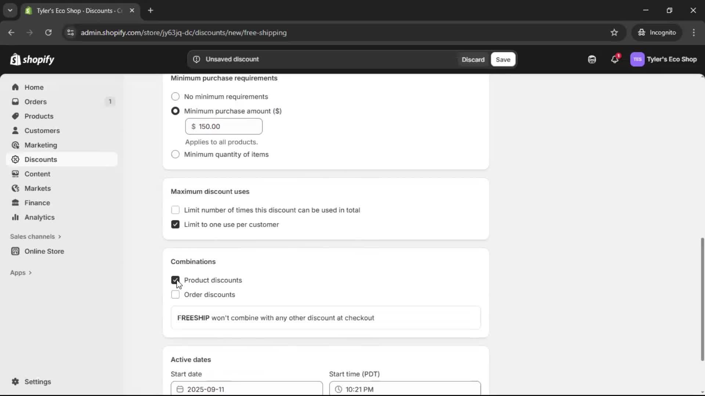Open Marketing in the sidebar
The height and width of the screenshot is (396, 705).
[40, 145]
